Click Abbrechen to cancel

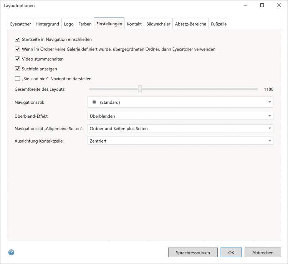[263, 253]
